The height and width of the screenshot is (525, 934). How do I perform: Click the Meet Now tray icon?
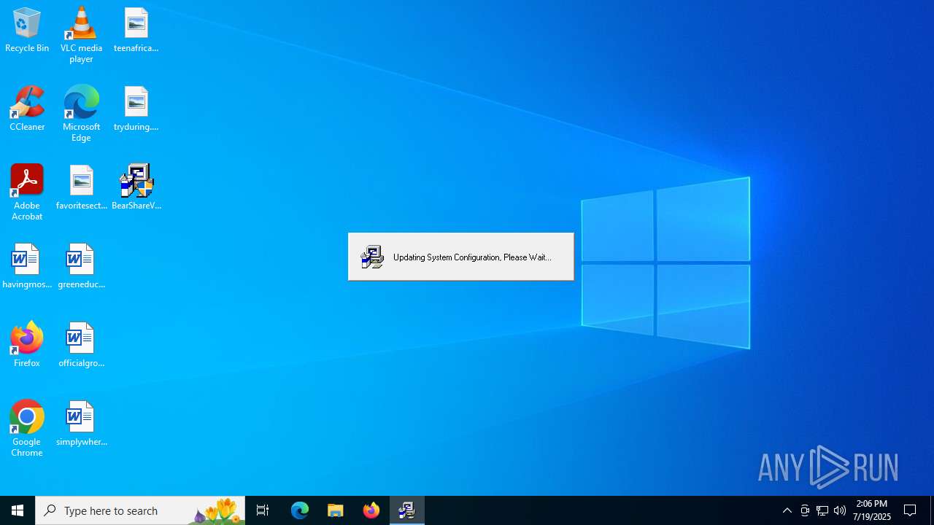click(805, 510)
